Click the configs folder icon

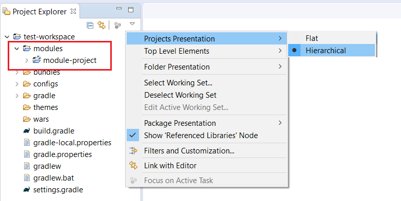tap(27, 84)
